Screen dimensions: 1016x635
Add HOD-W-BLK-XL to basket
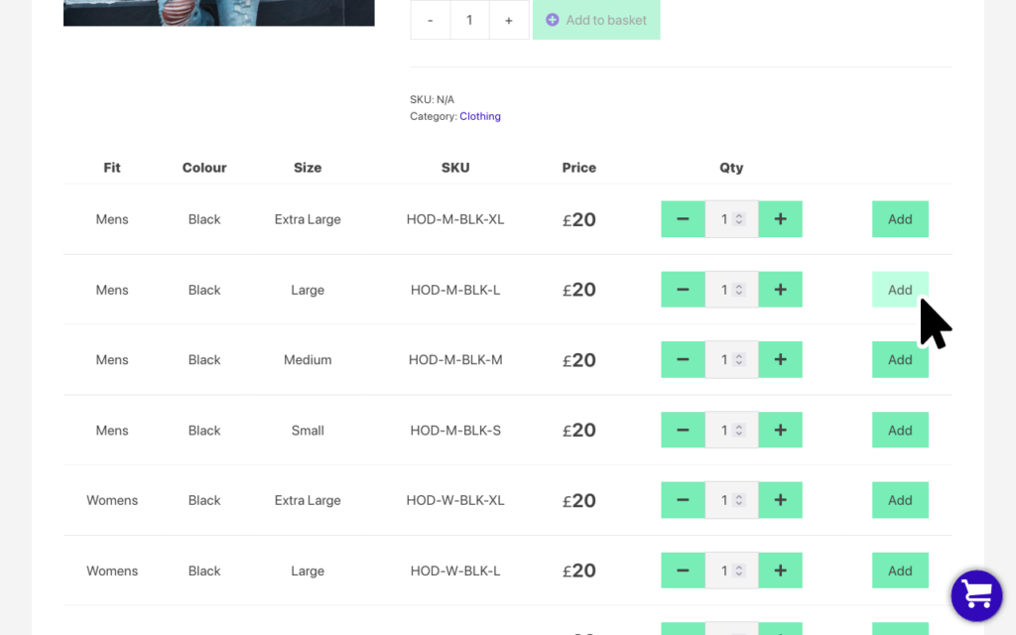click(x=900, y=500)
